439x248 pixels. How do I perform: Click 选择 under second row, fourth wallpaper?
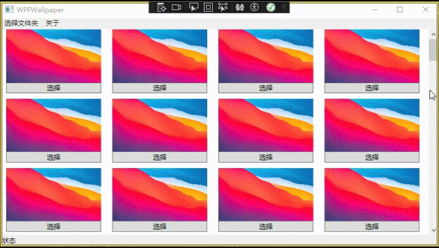pos(372,157)
